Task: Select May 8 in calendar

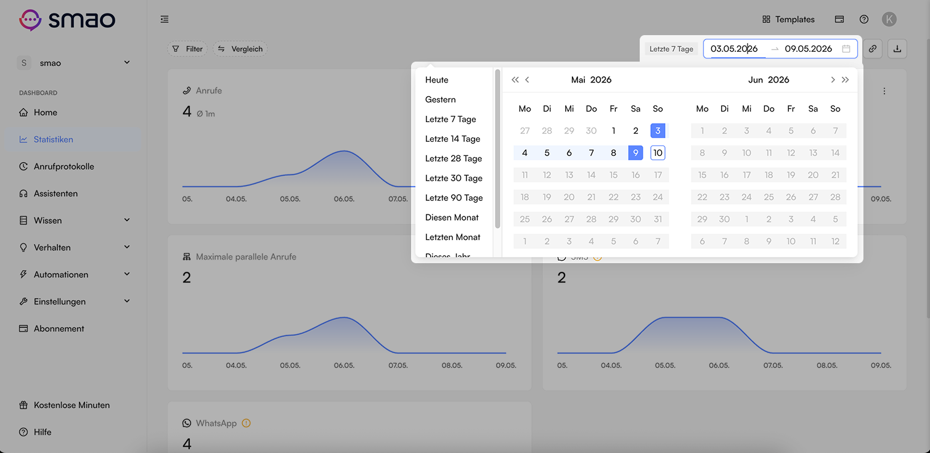Action: pyautogui.click(x=613, y=153)
